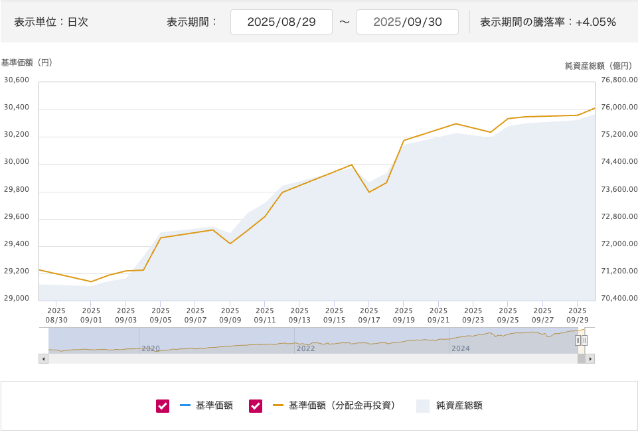The height and width of the screenshot is (432, 640).
Task: Click the 2020 marker in the navigator
Action: 151,348
